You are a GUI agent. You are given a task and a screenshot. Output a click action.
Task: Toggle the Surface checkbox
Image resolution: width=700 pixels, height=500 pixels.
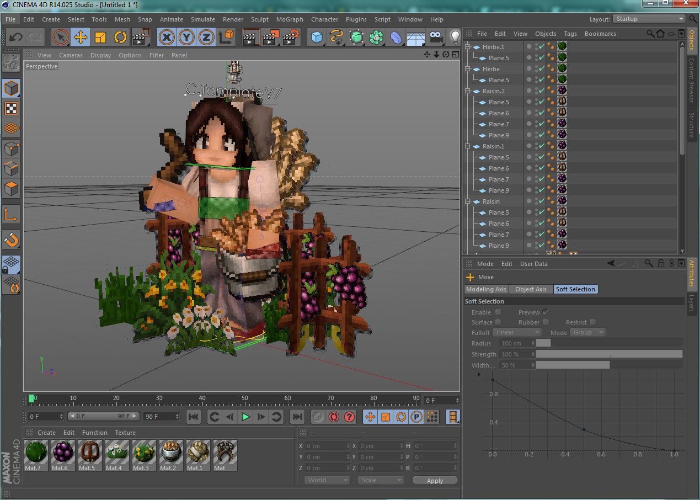499,322
